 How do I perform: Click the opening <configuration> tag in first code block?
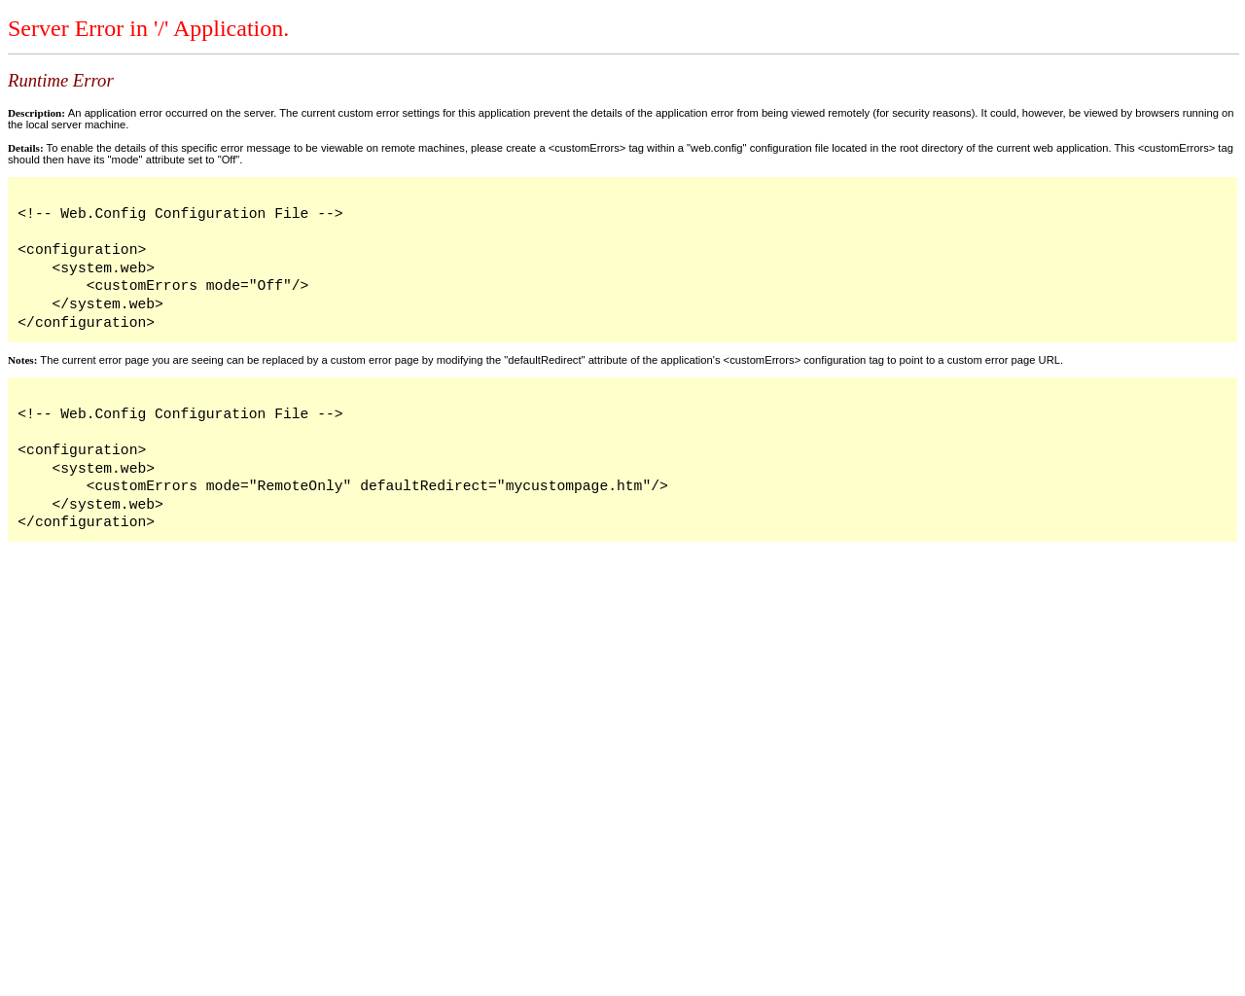click(82, 250)
